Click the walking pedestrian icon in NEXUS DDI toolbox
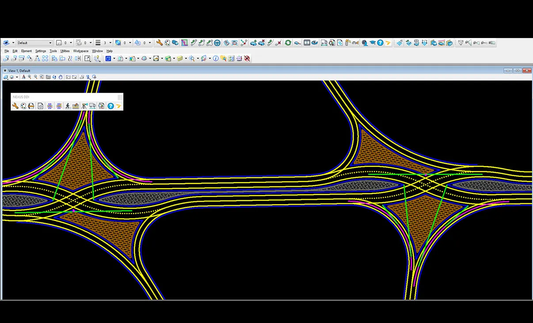The image size is (533, 323). 68,106
